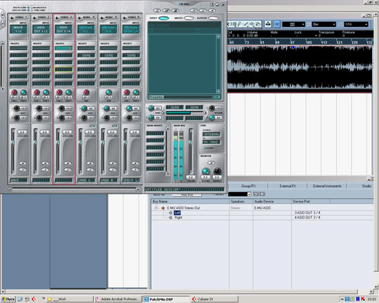Click the bus icon of E-MU ASIO Stereo Out

[163, 208]
